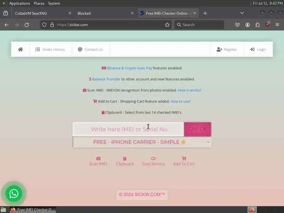
Task: Reload the page
Action: point(27,25)
